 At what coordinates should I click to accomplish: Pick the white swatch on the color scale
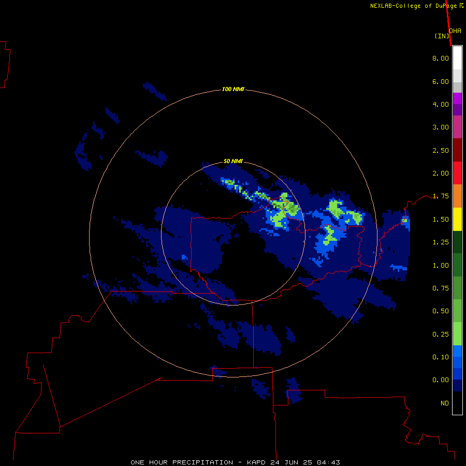tap(457, 58)
